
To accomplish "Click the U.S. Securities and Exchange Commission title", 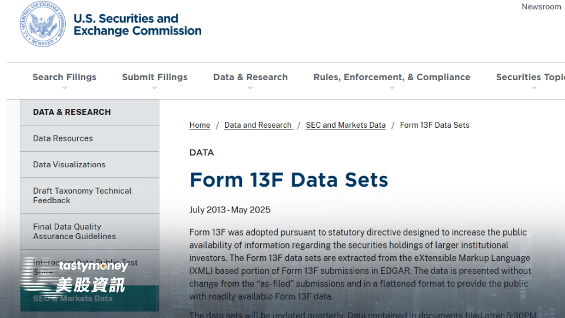I will (137, 25).
